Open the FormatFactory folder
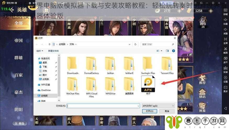 point(91,66)
